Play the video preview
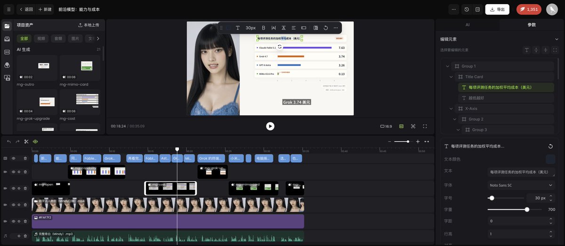565x246 pixels. [x=270, y=126]
